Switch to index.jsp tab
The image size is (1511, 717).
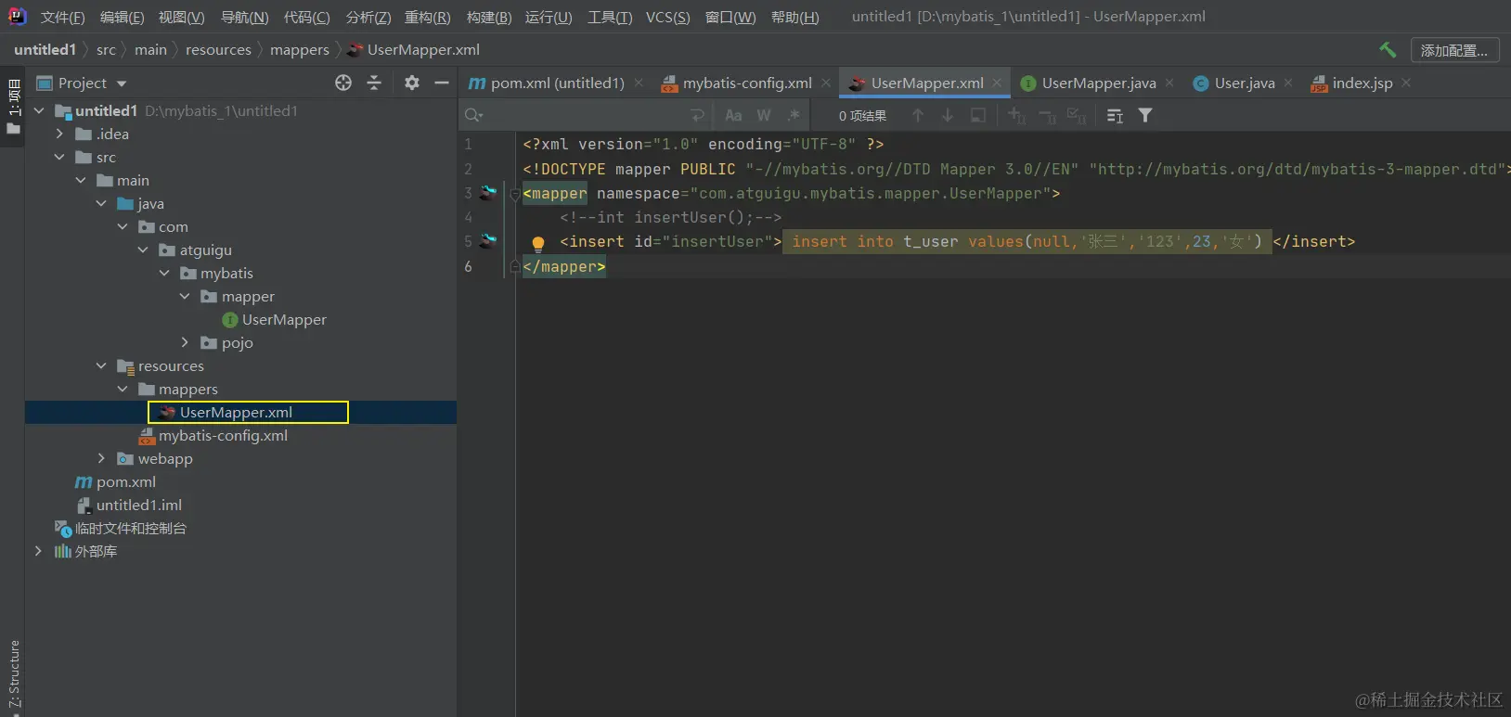(x=1362, y=83)
